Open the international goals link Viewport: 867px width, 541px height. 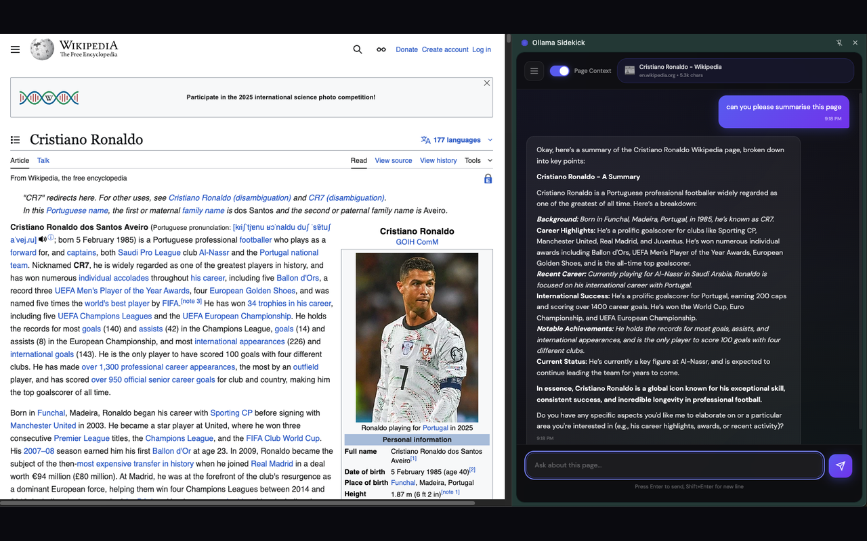tap(42, 354)
